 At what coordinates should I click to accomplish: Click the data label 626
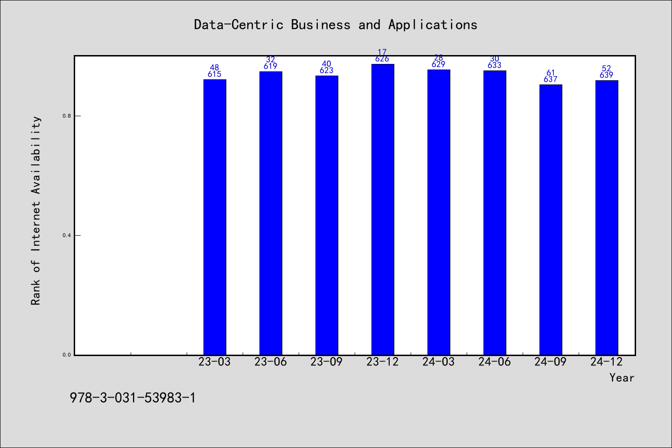(383, 59)
